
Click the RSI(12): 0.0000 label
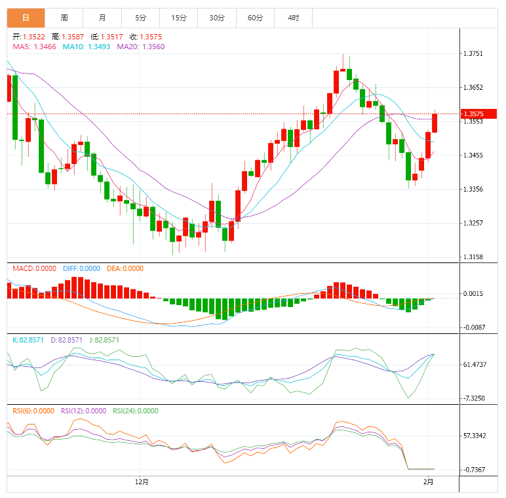(84, 411)
